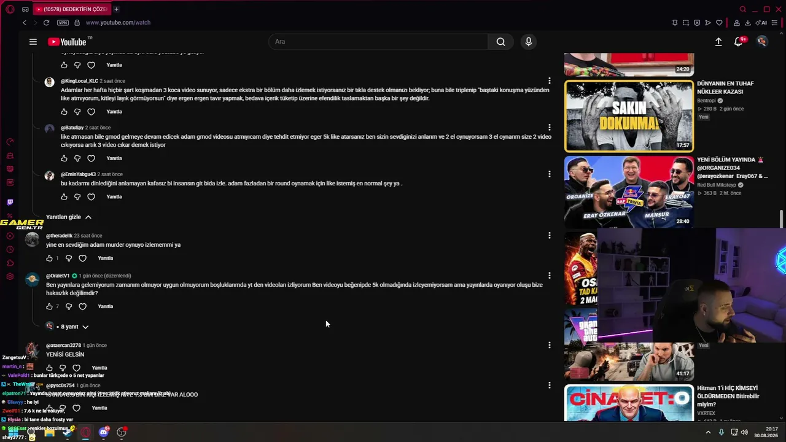The width and height of the screenshot is (786, 442).
Task: Open the easy setup menu icon
Action: click(x=776, y=23)
